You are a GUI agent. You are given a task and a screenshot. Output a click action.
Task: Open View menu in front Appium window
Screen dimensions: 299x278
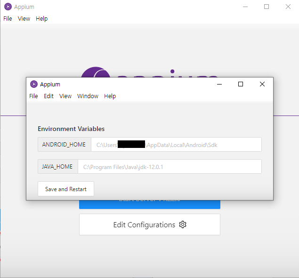[x=65, y=96]
